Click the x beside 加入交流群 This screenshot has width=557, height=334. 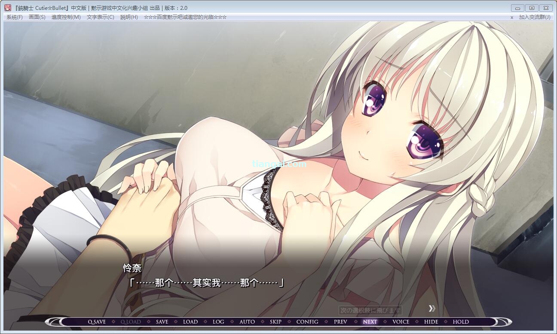coord(512,17)
